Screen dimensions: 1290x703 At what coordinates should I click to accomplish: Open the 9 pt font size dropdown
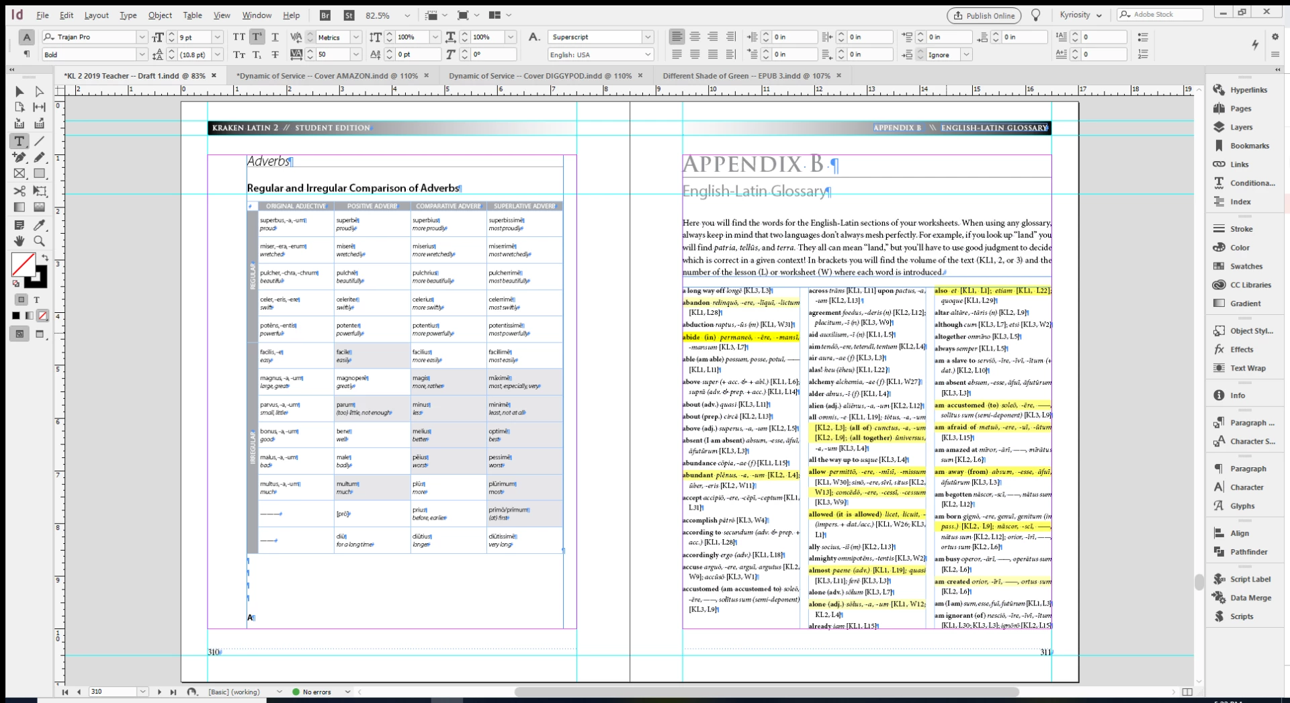(x=217, y=37)
